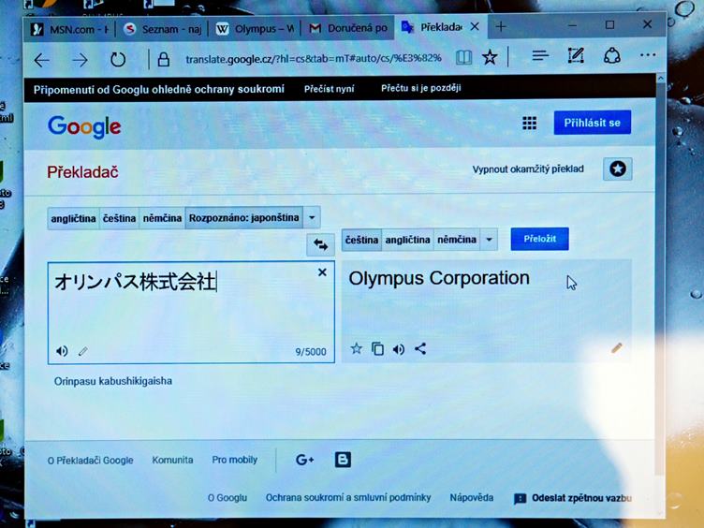Expand the target language dropdown arrow
Screen dimensions: 704x528
489,240
